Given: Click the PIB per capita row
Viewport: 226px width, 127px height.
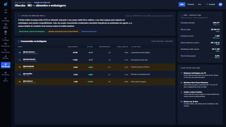Looking at the screenshot, I should click(200, 30).
